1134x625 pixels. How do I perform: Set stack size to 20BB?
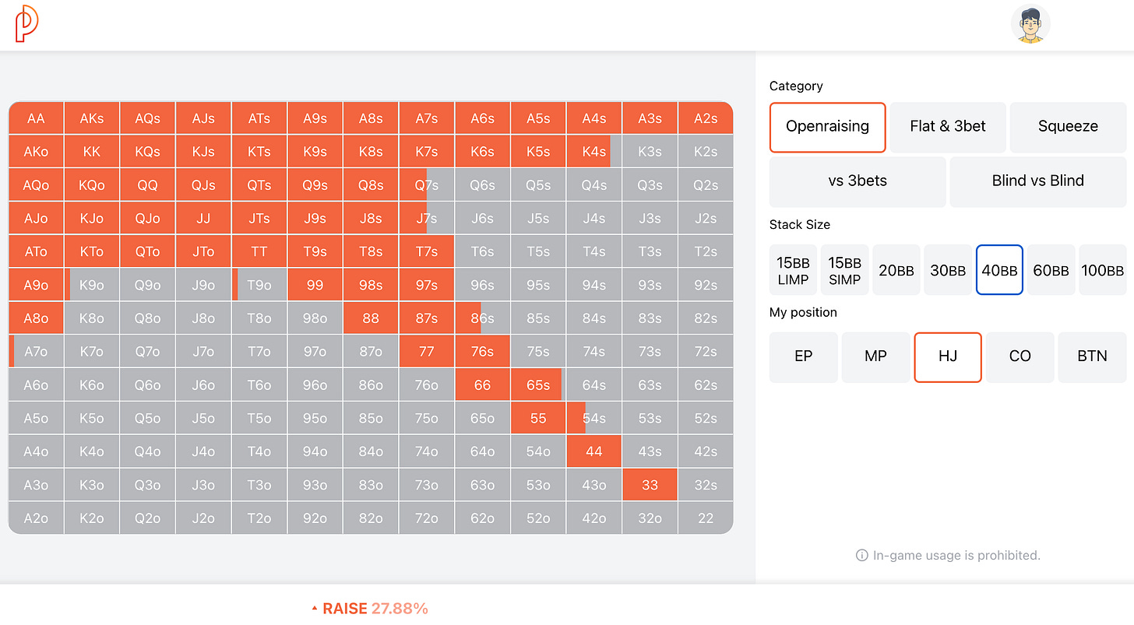pos(896,270)
